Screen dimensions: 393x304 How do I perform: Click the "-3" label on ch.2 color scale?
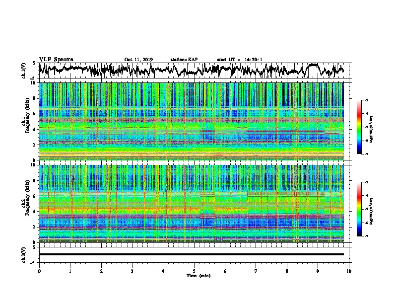[366, 182]
